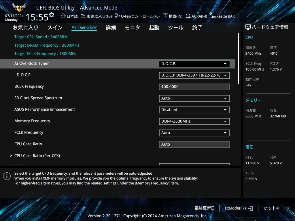Click Vコア value 1.376 V
Viewport: 295px width, 221px height.
coord(276,69)
